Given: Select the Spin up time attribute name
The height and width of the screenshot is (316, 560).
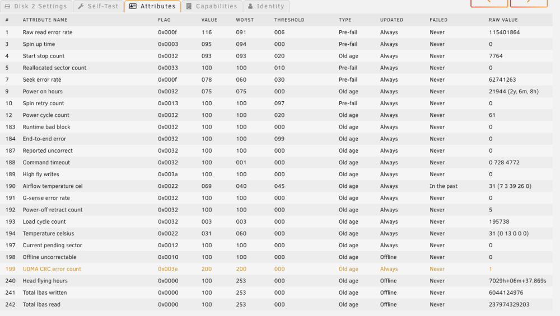Looking at the screenshot, I should pos(39,44).
